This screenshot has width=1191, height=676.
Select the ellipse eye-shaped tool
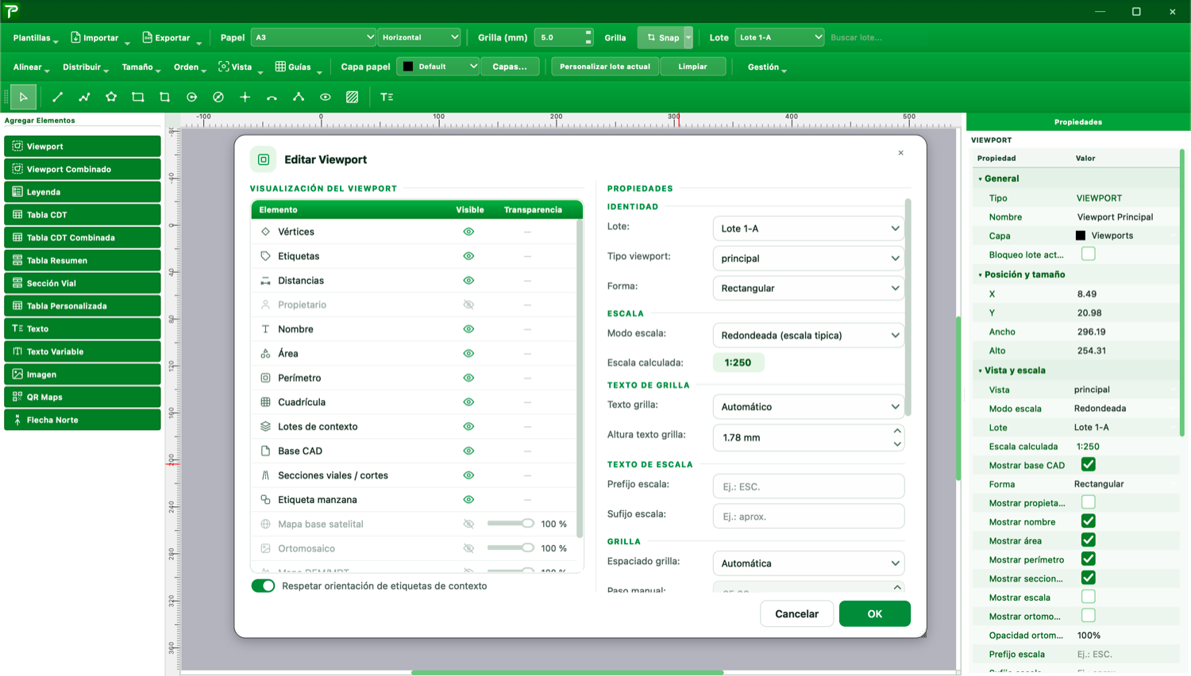(x=326, y=97)
